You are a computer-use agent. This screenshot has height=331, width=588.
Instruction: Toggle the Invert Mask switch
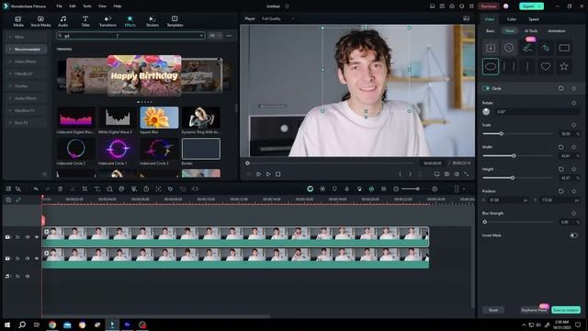[573, 235]
